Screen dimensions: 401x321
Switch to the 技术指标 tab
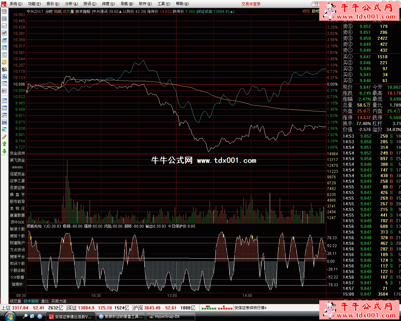(x=31, y=301)
